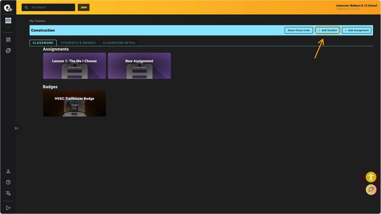Switch to Classroom Detail tab
Image resolution: width=381 pixels, height=214 pixels.
click(119, 43)
